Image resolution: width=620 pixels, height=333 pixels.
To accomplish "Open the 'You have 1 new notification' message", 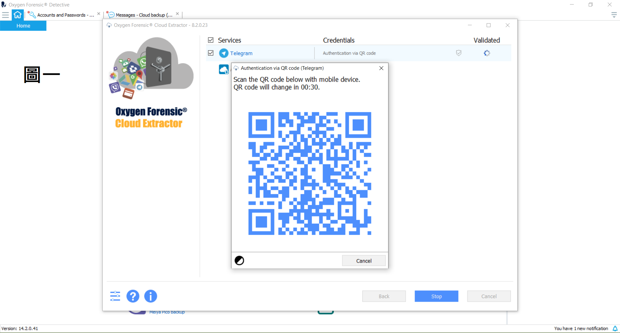I will click(x=581, y=328).
